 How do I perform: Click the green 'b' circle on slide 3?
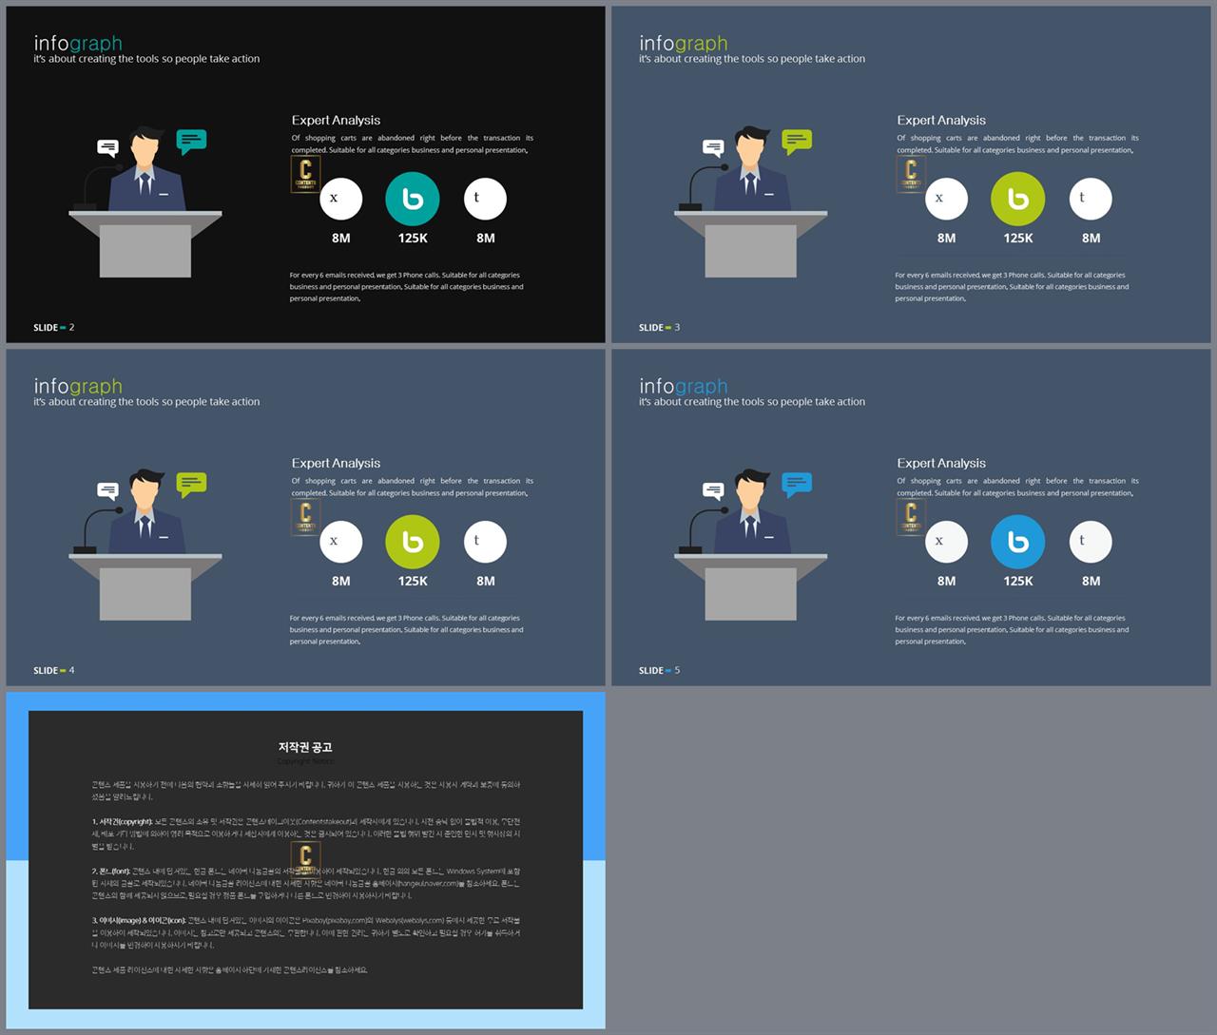click(x=1018, y=199)
